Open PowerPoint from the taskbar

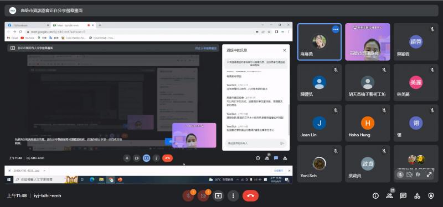[120, 180]
